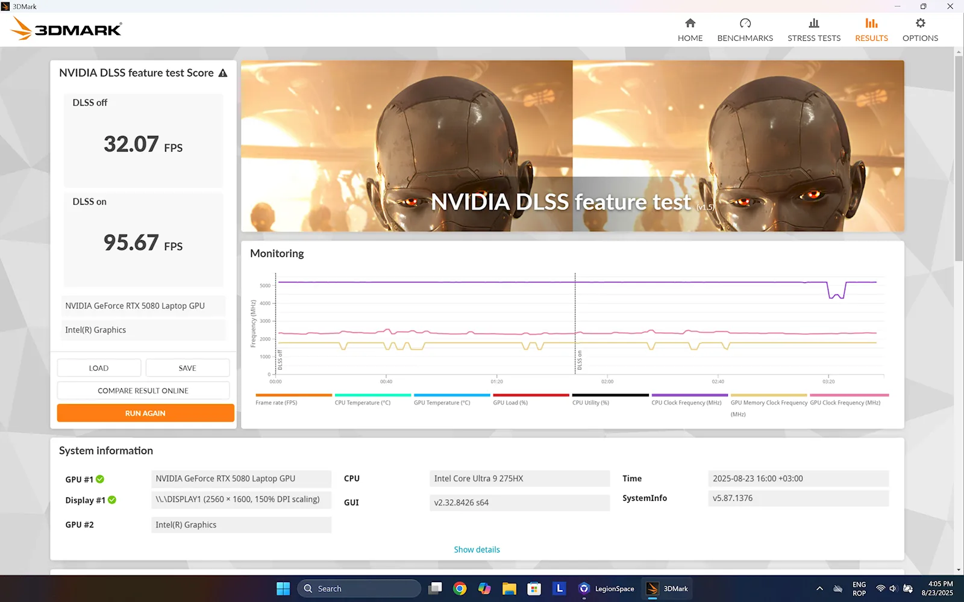Image resolution: width=964 pixels, height=602 pixels.
Task: Open Copilot from the taskbar
Action: coord(484,588)
